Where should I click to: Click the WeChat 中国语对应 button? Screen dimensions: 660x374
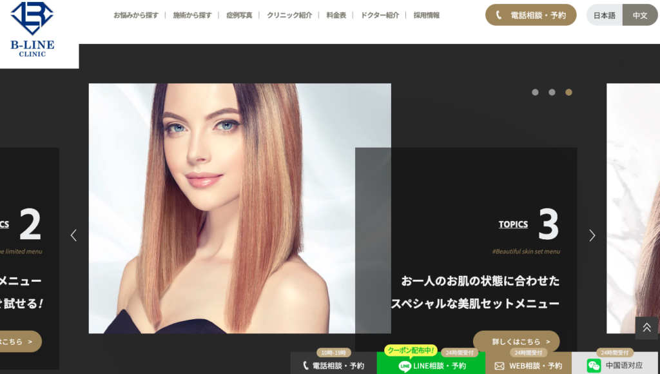click(x=615, y=365)
